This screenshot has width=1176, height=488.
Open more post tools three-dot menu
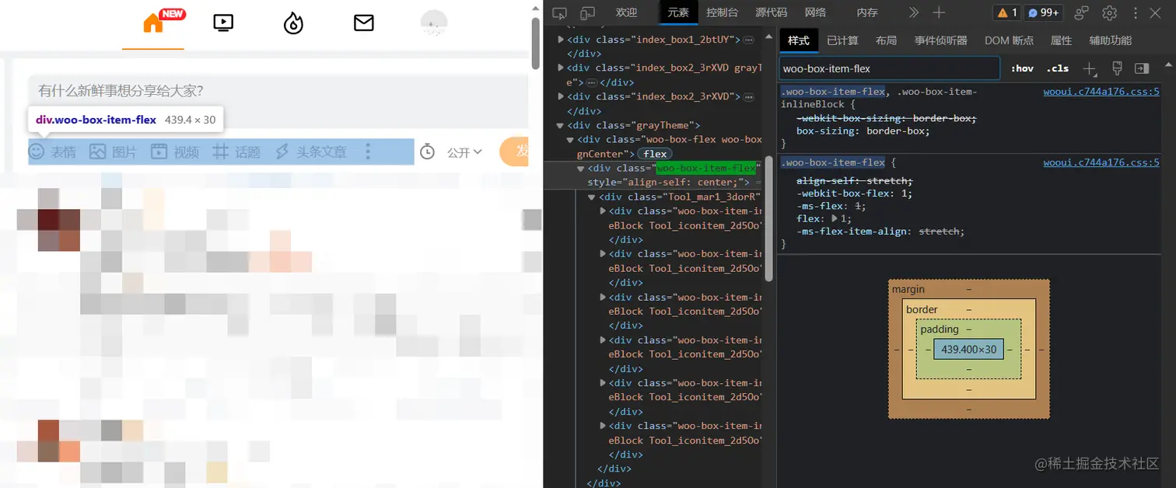pyautogui.click(x=369, y=152)
